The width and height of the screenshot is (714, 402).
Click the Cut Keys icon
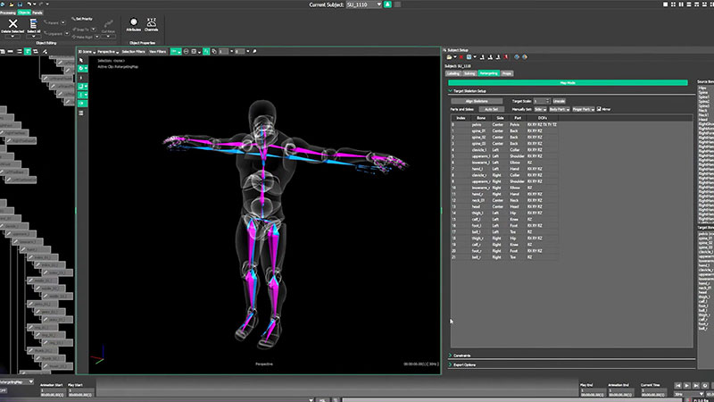point(108,24)
